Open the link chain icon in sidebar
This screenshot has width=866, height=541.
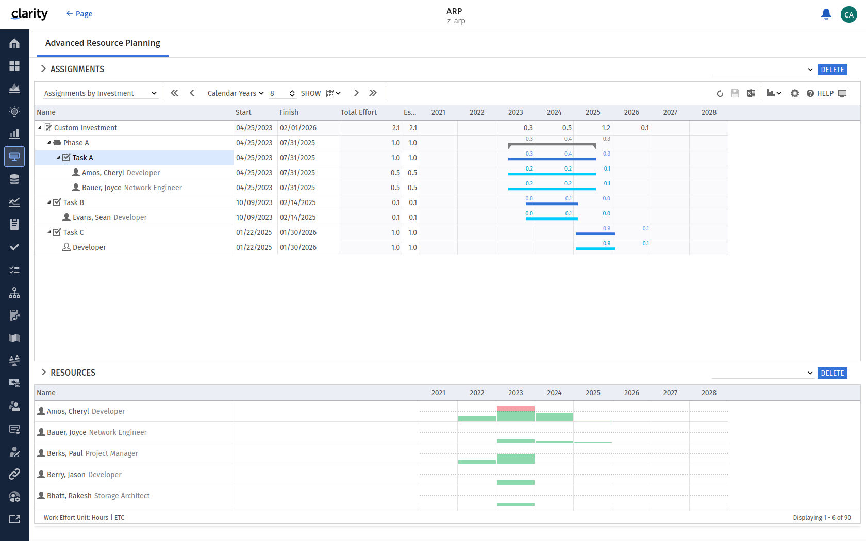pyautogui.click(x=14, y=474)
